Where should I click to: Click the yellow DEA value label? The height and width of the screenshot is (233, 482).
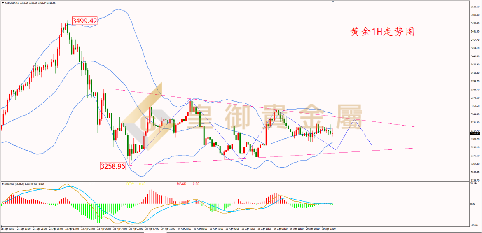point(136,184)
